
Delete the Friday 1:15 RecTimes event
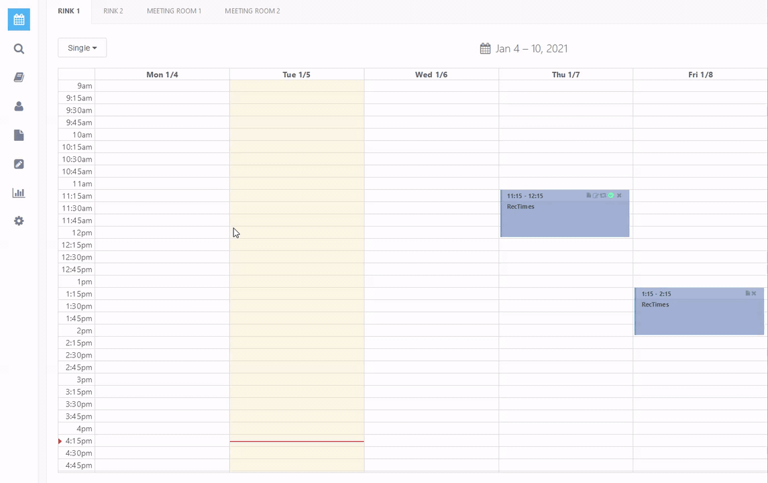click(x=754, y=294)
